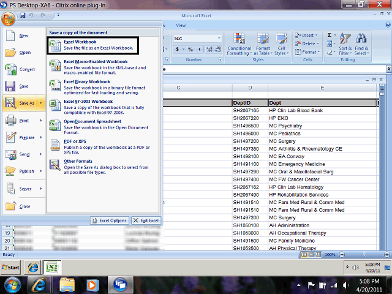
Task: Open Customize Quick Access Toolbar arrow
Action: [58, 15]
